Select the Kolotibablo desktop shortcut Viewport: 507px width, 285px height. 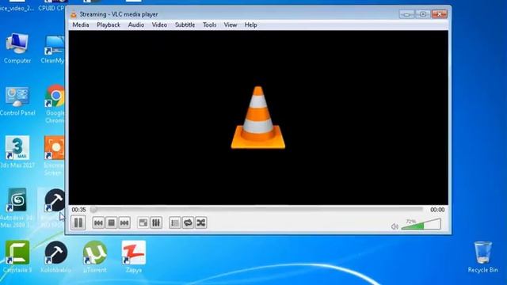point(55,256)
